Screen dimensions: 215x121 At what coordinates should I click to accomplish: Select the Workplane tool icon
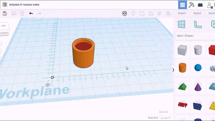pyautogui.click(x=181, y=24)
